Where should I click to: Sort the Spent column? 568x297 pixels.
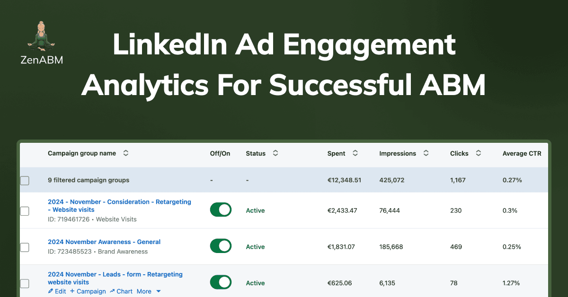click(x=356, y=153)
